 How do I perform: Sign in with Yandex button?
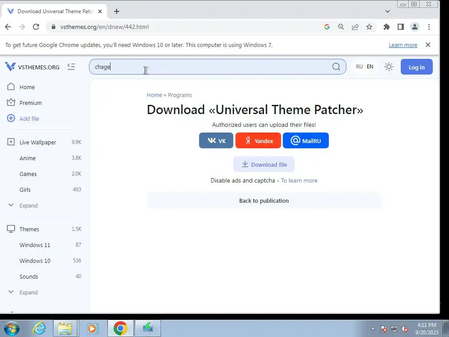[x=258, y=140]
